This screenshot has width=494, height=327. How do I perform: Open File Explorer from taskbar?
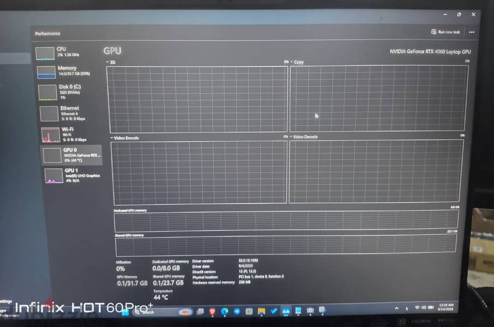[x=262, y=311]
